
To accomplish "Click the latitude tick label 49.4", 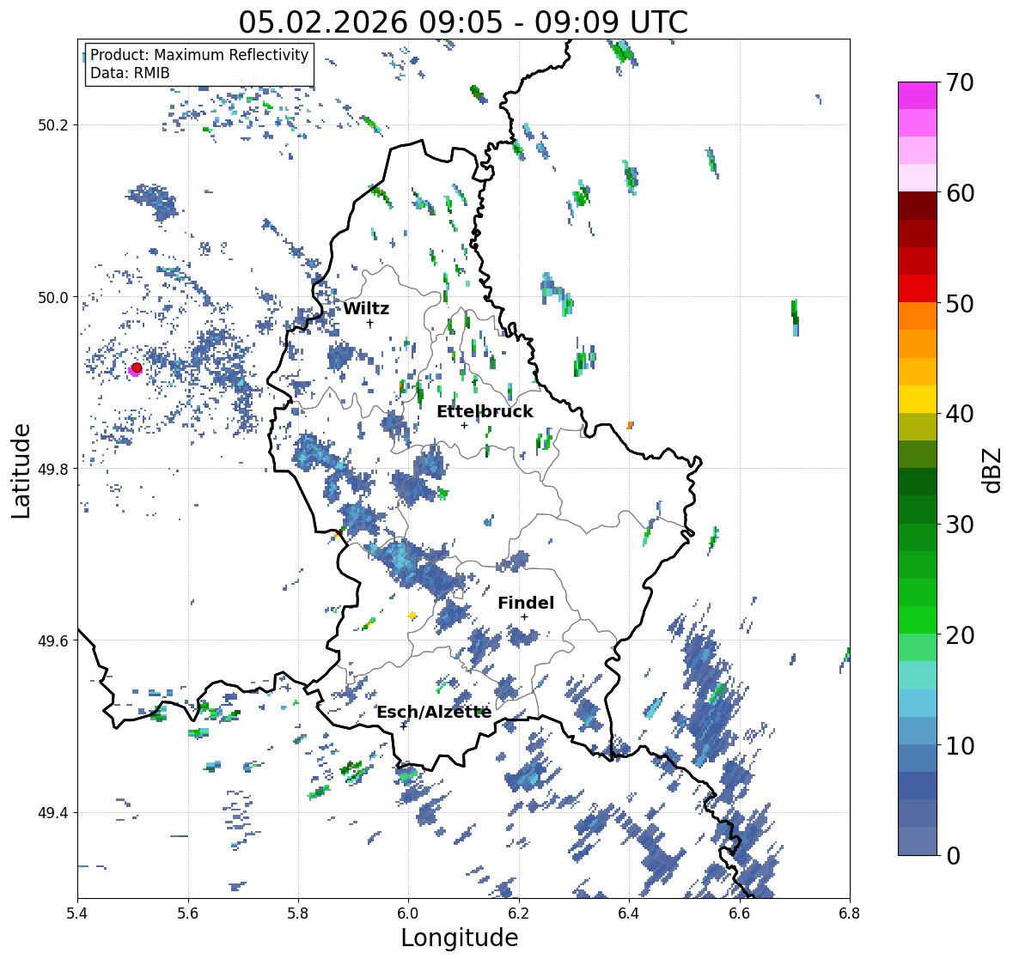I will click(53, 813).
